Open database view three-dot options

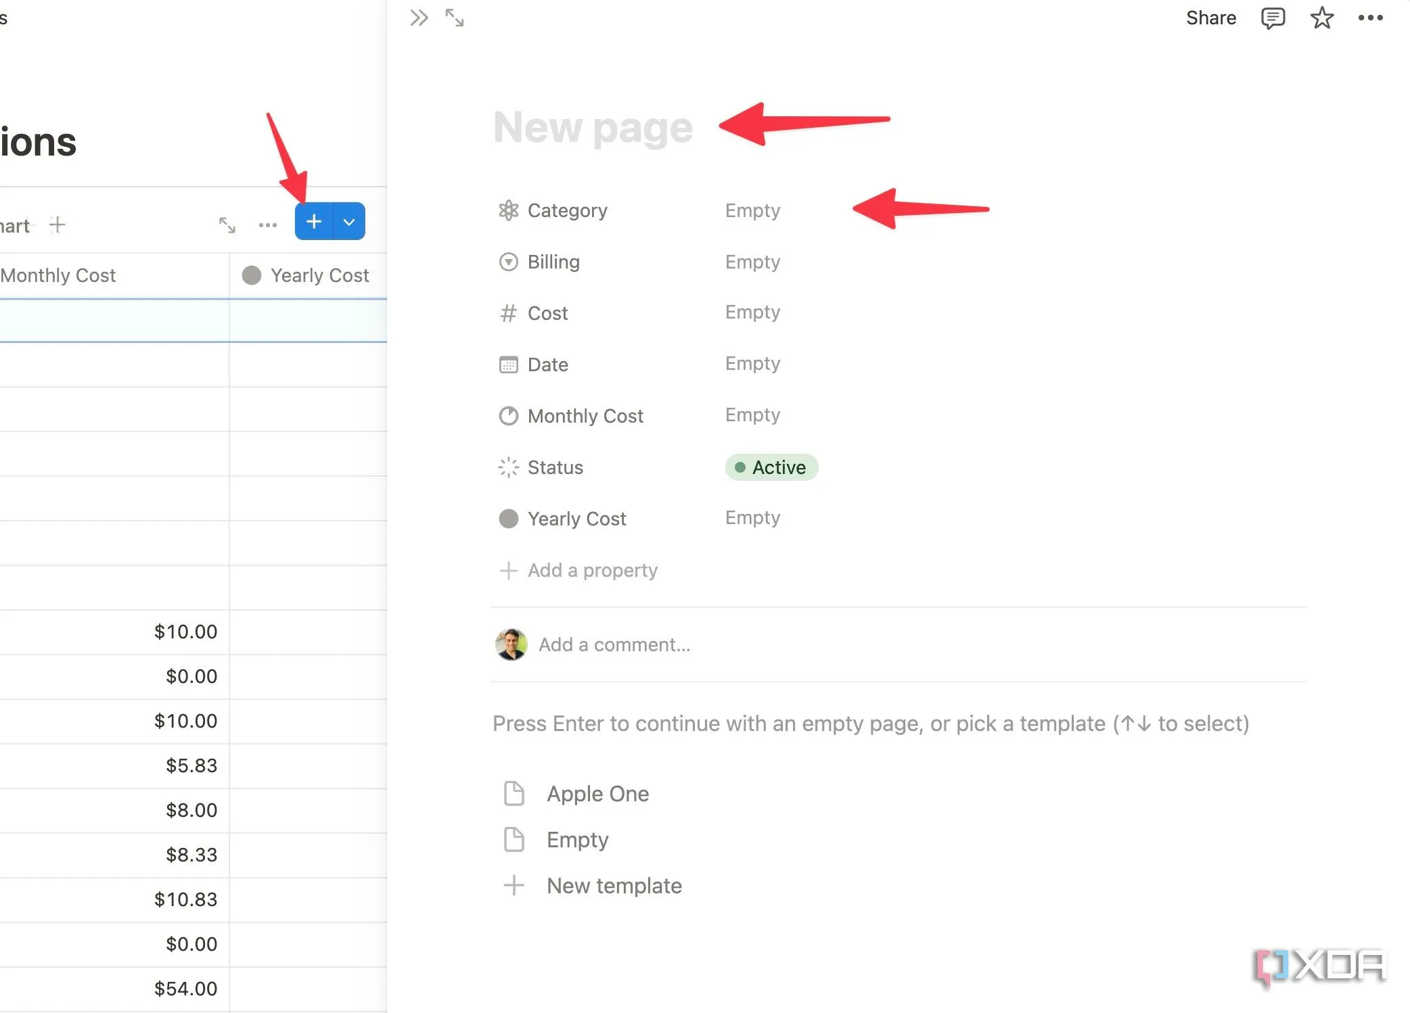pos(268,225)
